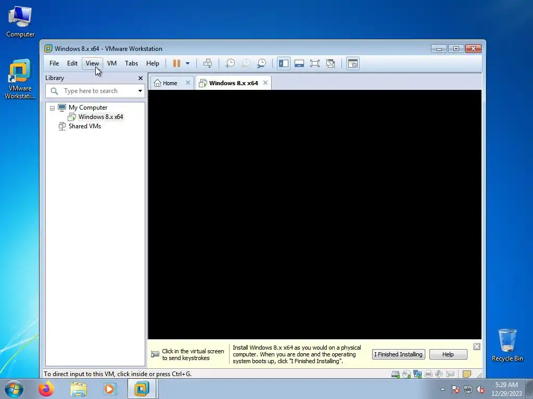Click the VMware window title bar icon
533x399 pixels.
click(x=48, y=48)
